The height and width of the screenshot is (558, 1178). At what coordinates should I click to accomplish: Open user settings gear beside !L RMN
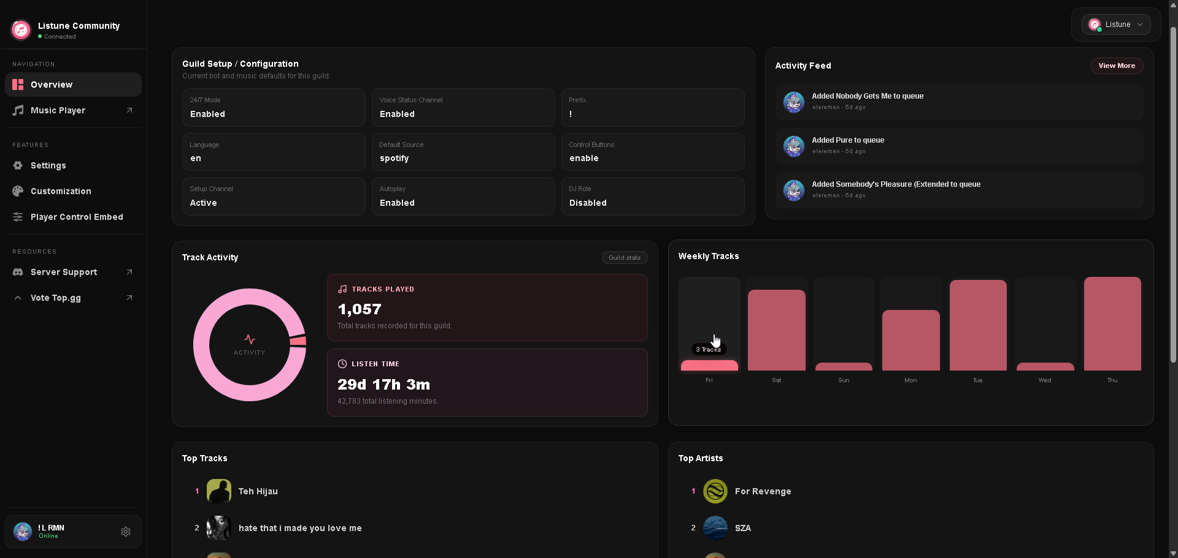tap(126, 532)
